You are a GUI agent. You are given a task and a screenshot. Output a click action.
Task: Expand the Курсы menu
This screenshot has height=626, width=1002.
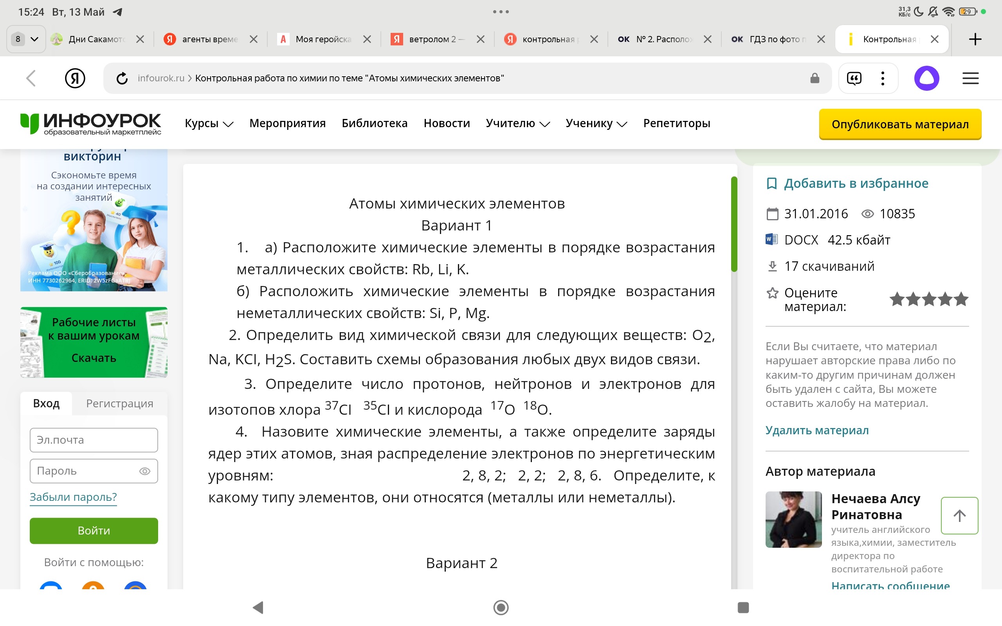(209, 123)
